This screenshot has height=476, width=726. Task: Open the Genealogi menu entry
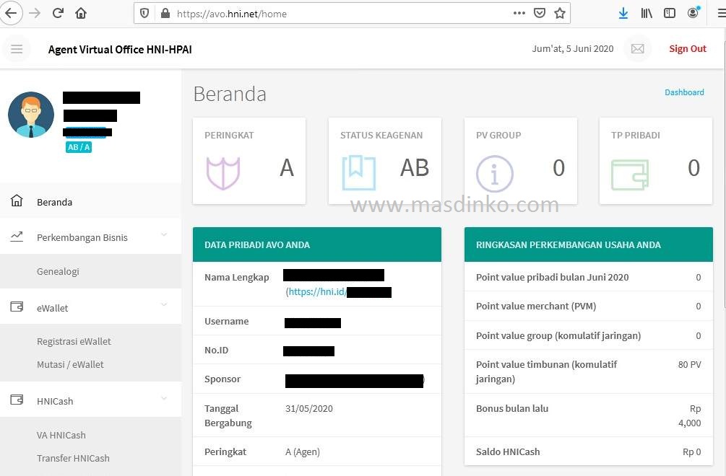click(58, 271)
